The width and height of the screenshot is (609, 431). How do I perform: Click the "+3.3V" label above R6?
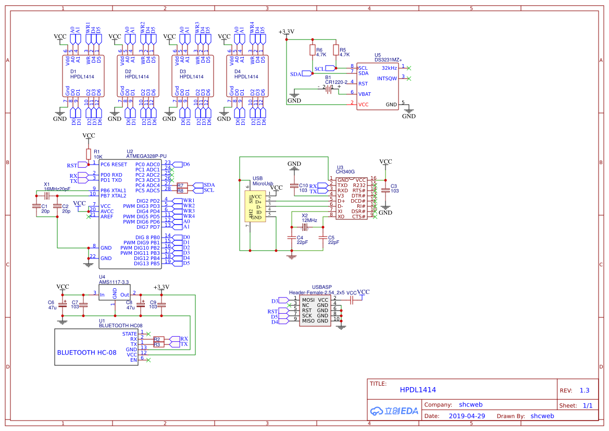point(287,32)
